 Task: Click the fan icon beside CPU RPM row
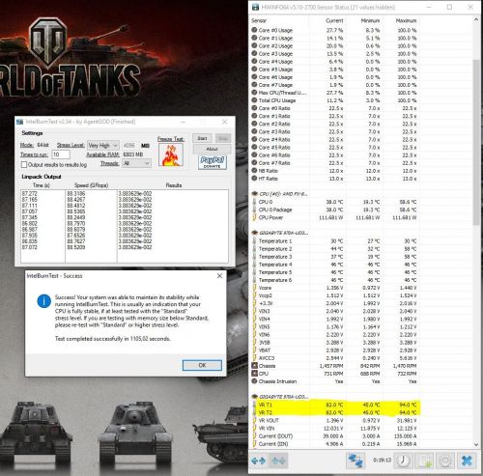click(254, 374)
